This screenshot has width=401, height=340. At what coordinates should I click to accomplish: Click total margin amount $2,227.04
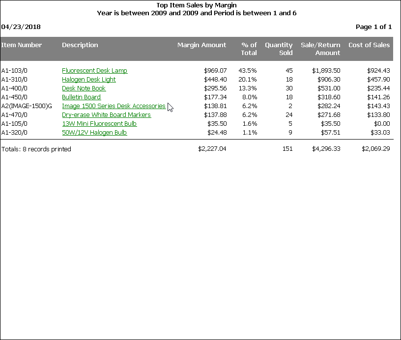point(212,149)
